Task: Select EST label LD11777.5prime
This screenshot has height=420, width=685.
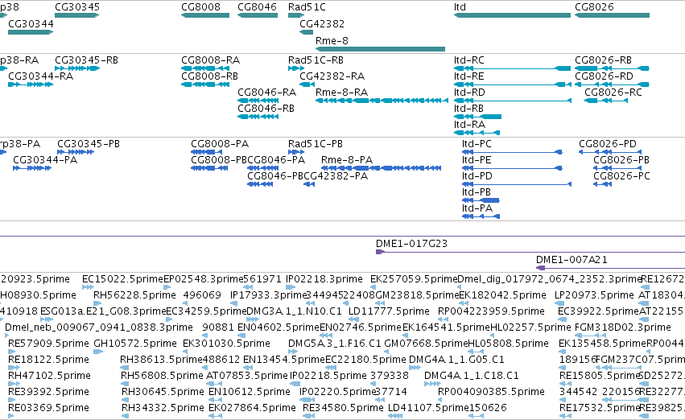Action: point(389,311)
